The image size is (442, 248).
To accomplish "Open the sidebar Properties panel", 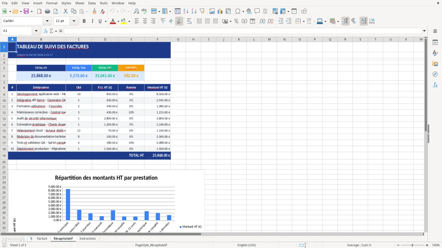I will (x=435, y=43).
